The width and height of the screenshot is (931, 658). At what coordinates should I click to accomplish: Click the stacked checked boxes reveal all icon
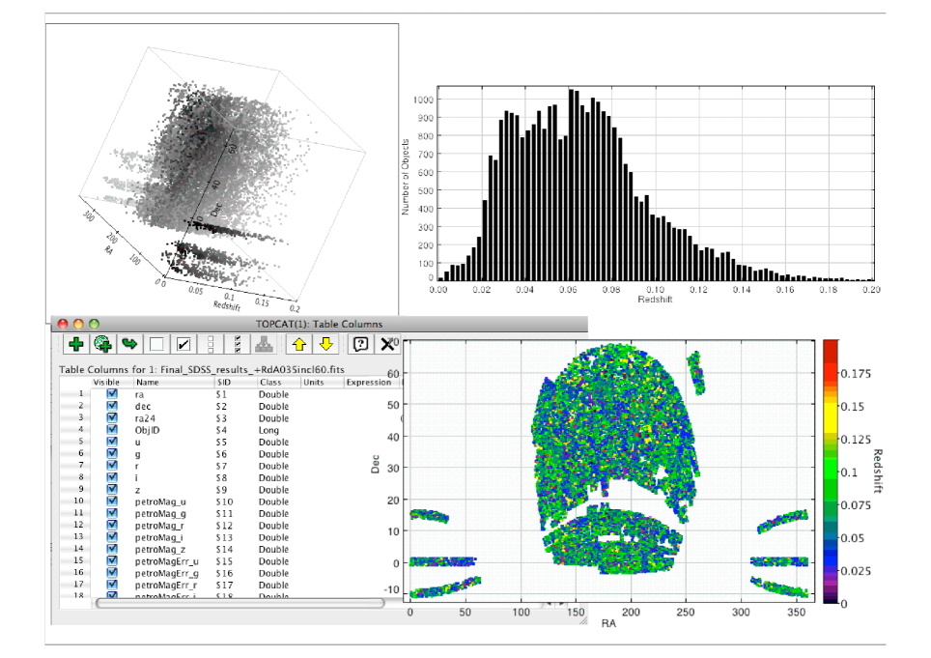coord(237,345)
